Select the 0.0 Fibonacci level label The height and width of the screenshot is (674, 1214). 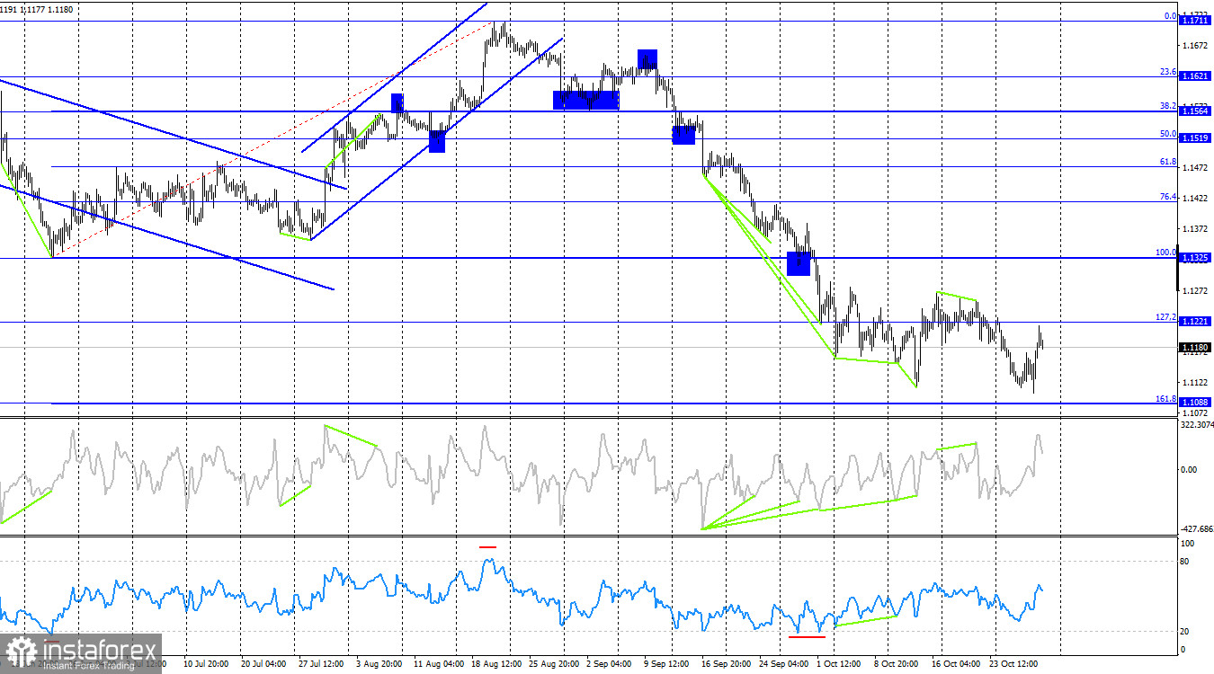pos(1170,15)
